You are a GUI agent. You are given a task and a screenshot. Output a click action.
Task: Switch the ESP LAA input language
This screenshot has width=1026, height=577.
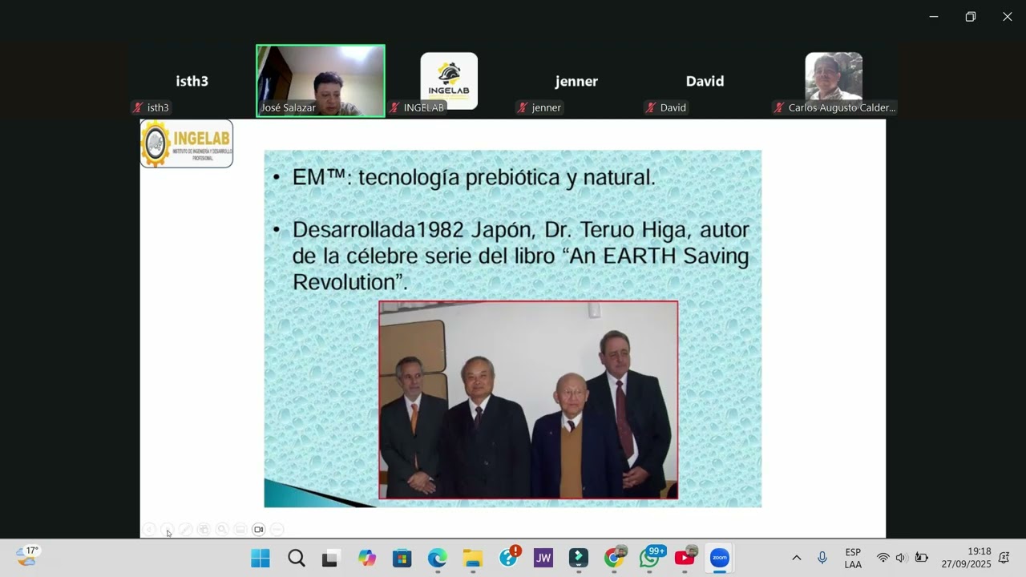click(853, 558)
